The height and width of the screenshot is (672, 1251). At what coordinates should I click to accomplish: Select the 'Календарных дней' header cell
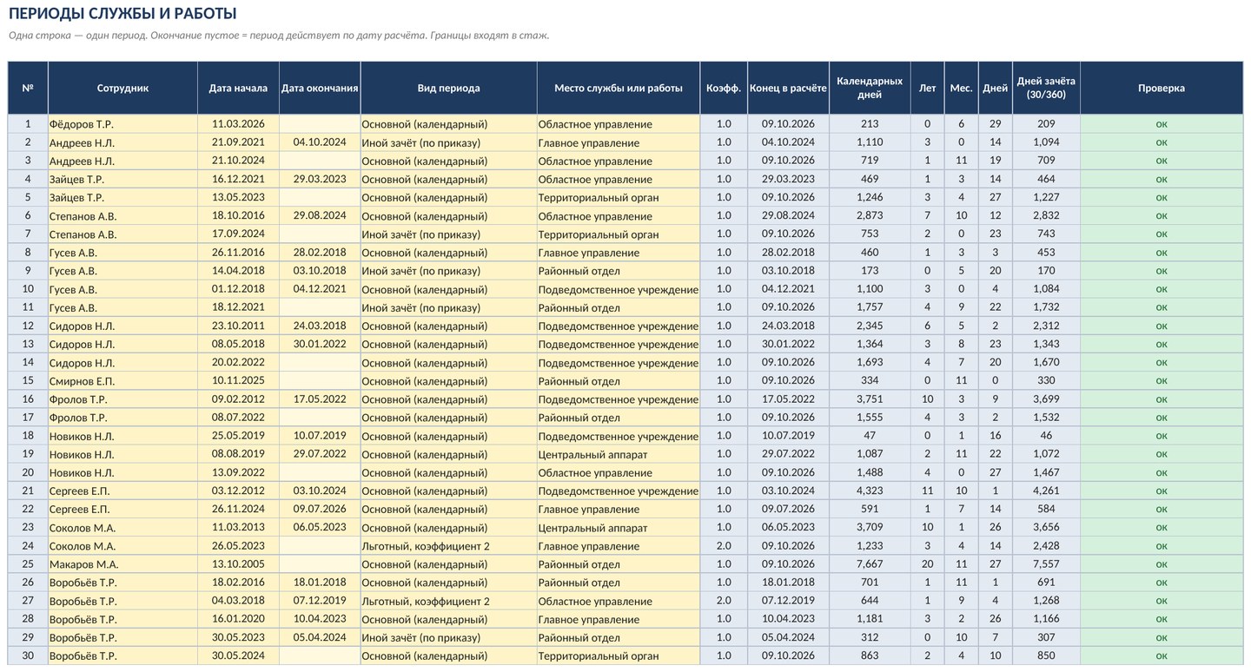[x=870, y=88]
